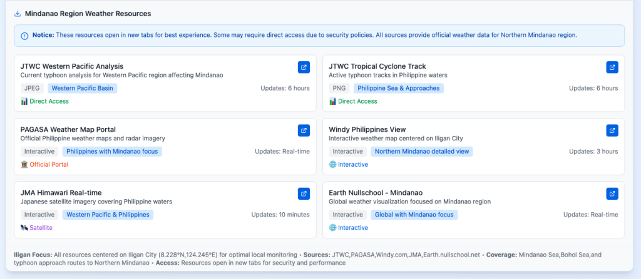Open JTWC Tropical Cyclone Track external link icon

tap(612, 67)
